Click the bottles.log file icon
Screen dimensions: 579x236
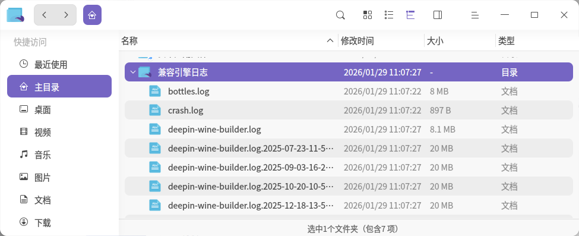155,91
